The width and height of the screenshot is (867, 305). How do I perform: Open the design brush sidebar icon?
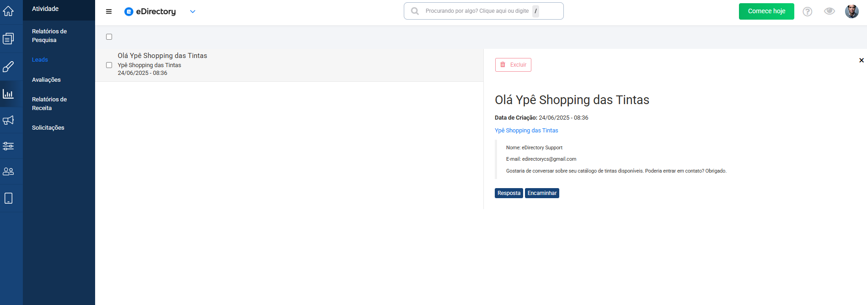(x=8, y=67)
